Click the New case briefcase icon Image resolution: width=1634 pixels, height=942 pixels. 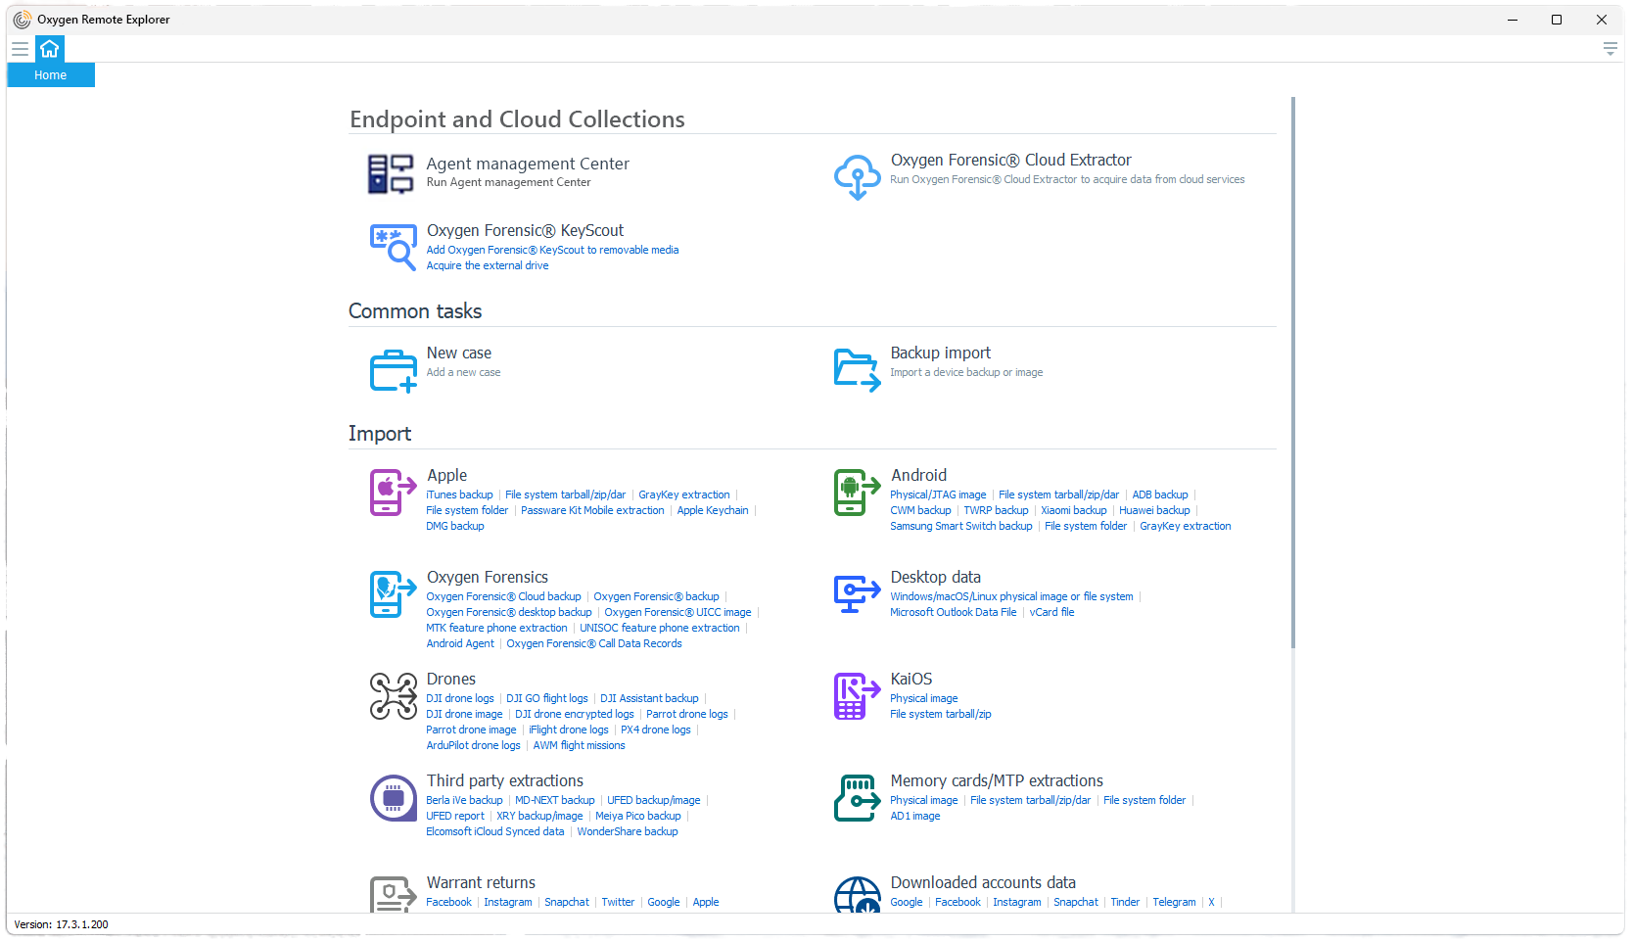pos(393,371)
